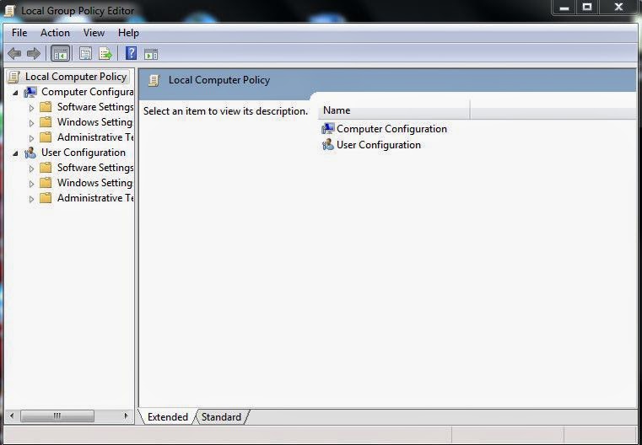Click folder icon of Software Settings under Computer Configuration
The width and height of the screenshot is (642, 445).
click(x=46, y=107)
